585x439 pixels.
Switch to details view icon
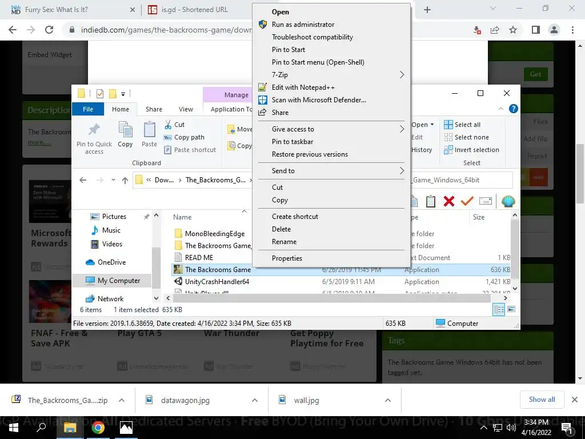(x=499, y=309)
